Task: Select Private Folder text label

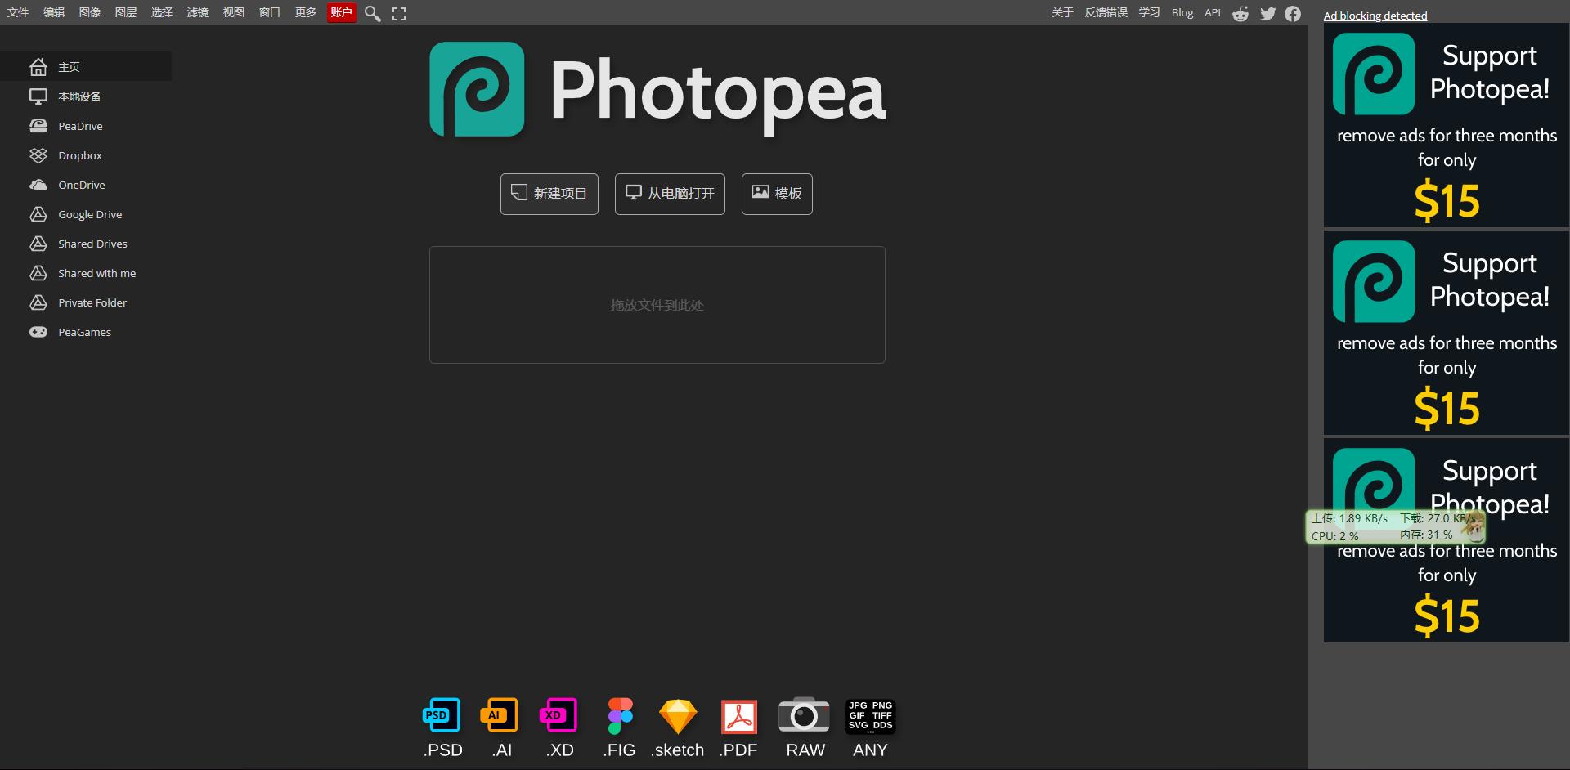Action: (x=92, y=302)
